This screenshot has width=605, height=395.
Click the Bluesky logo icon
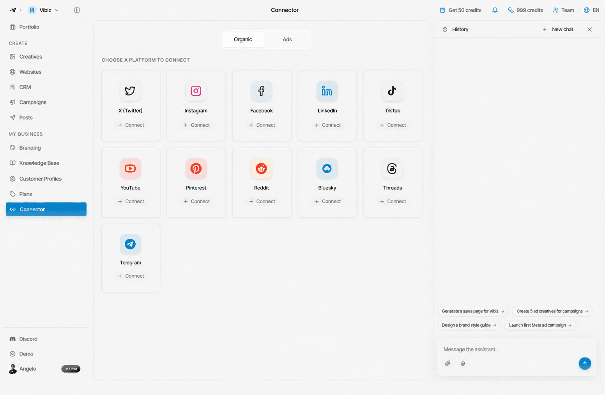pyautogui.click(x=327, y=168)
